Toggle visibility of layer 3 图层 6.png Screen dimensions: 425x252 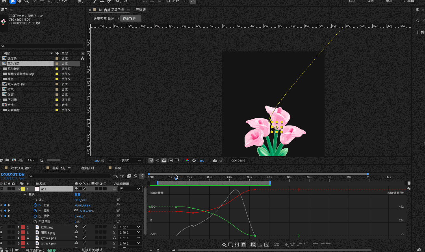tap(2, 233)
